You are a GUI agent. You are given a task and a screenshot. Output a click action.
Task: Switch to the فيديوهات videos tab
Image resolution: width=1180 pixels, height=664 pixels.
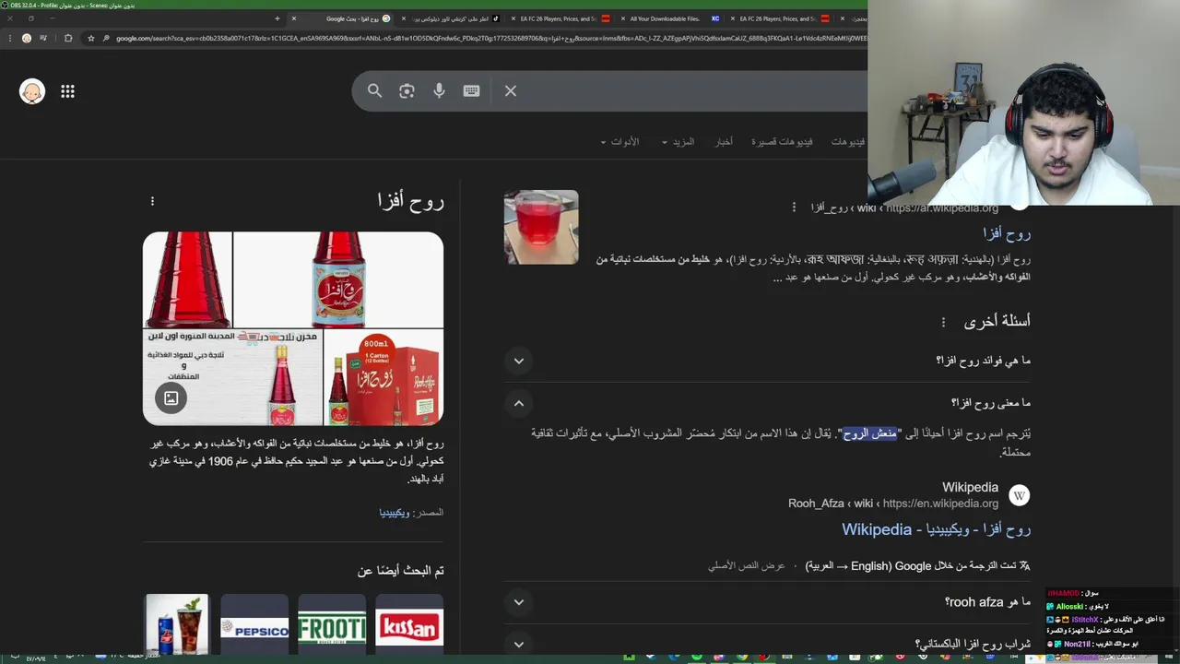click(848, 142)
